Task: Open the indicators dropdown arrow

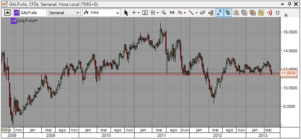Action: [x=185, y=13]
